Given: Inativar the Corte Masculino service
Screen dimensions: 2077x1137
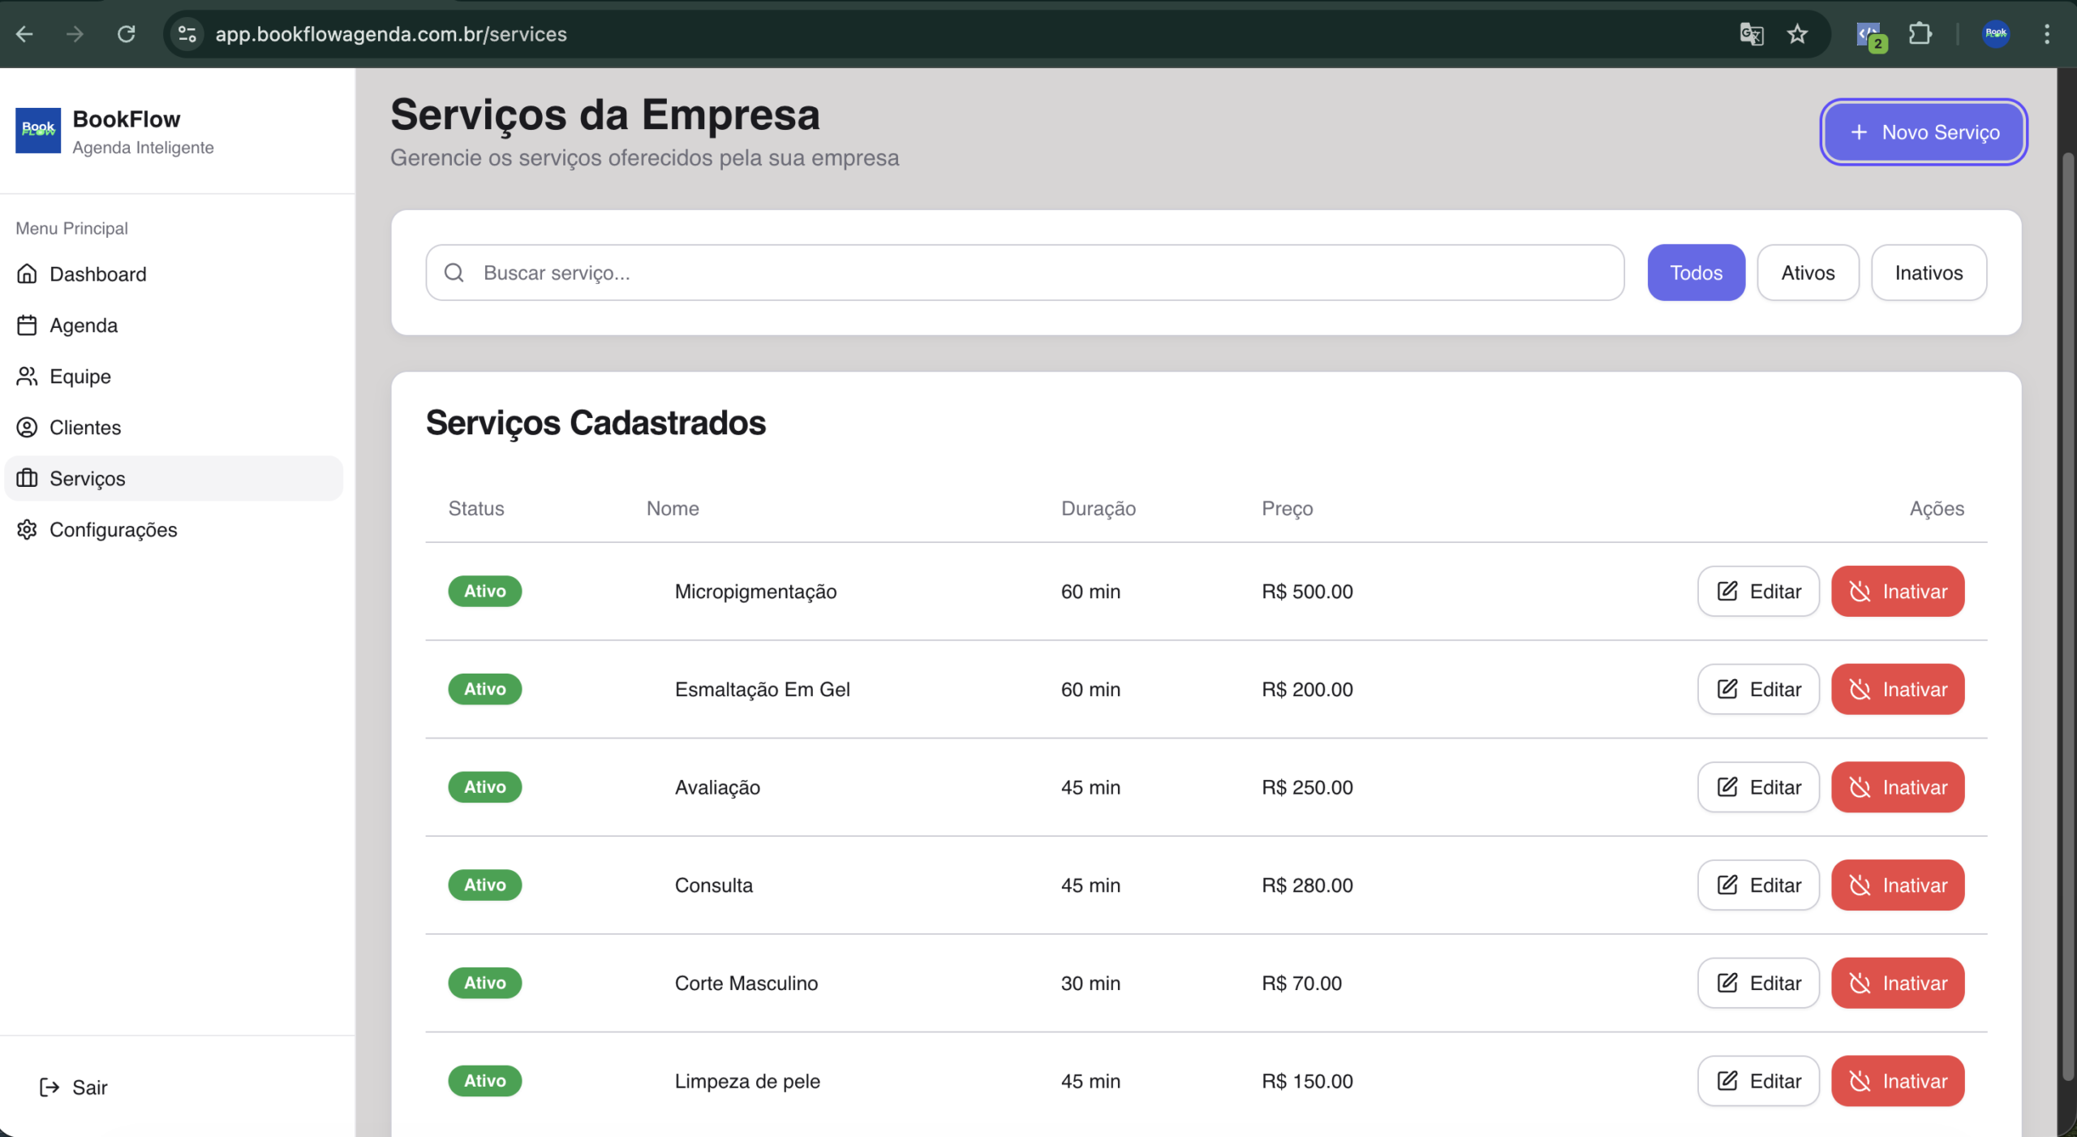Looking at the screenshot, I should [1897, 984].
